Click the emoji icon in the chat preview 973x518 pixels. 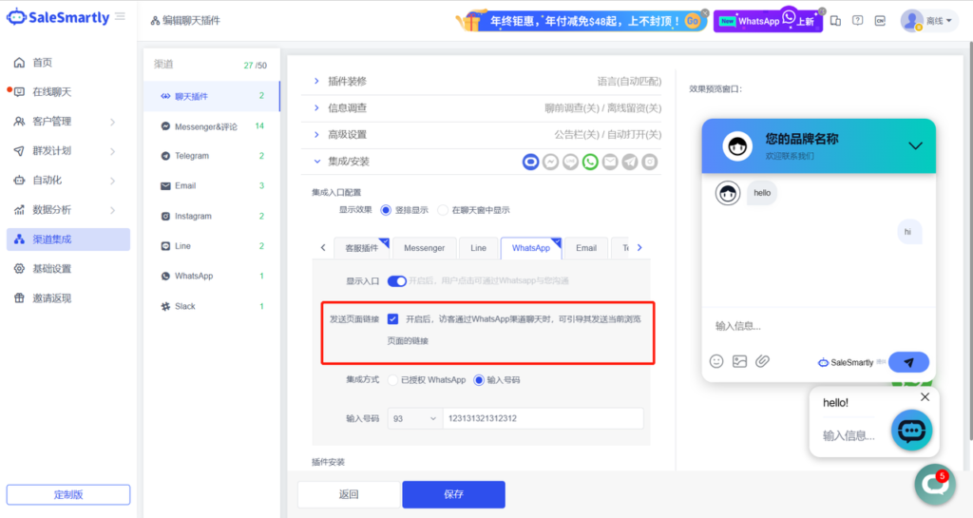click(716, 361)
